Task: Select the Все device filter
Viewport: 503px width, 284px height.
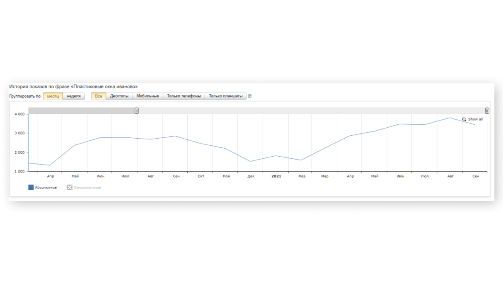Action: coord(98,96)
